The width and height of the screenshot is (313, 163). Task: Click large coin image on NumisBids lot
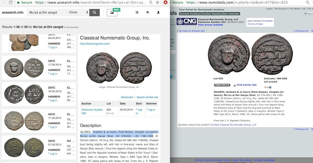250,54
